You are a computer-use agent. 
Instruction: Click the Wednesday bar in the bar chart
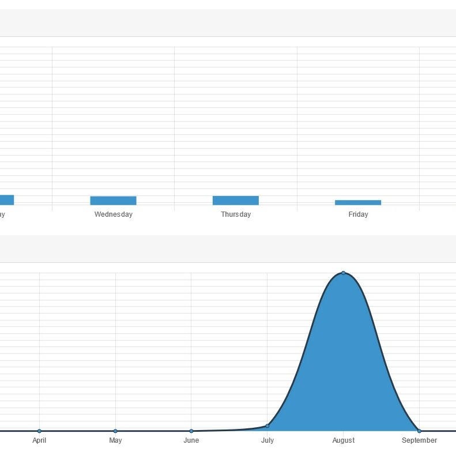[x=113, y=201]
